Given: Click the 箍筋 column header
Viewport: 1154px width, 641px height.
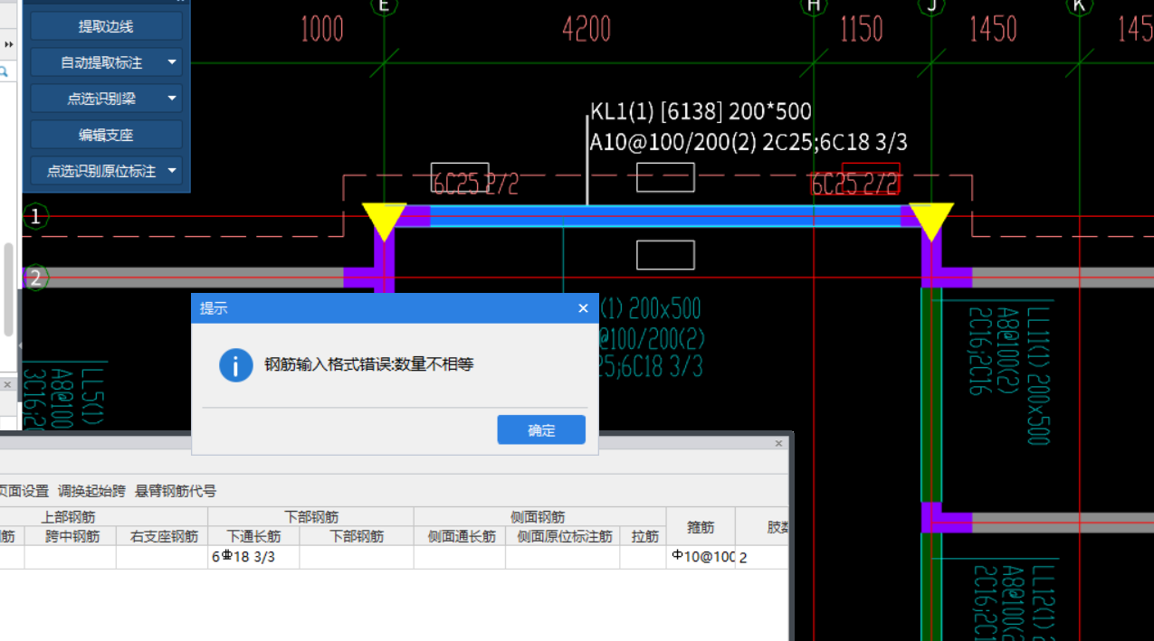Looking at the screenshot, I should point(701,527).
